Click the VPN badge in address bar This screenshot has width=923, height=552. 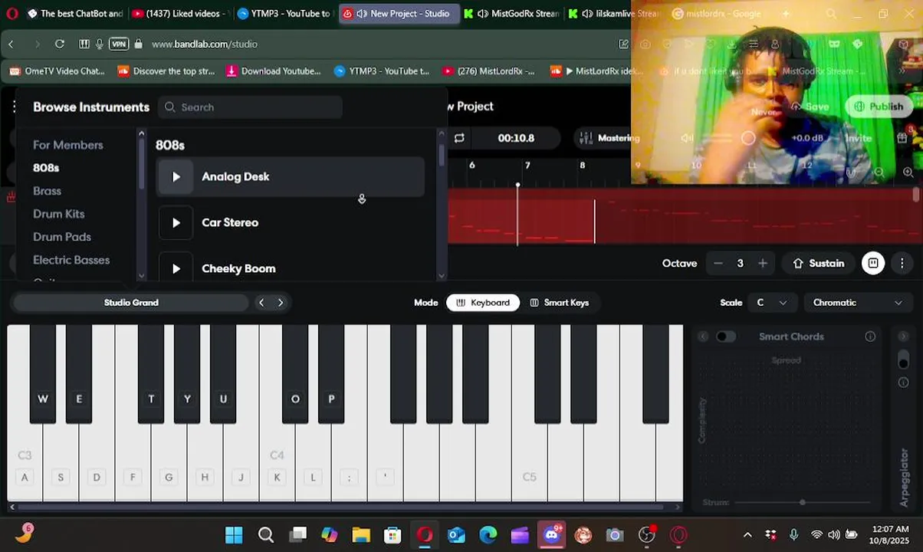(x=118, y=44)
